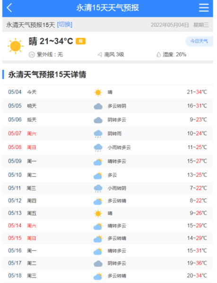
Task: Click partly cloudy icon for 05/18
Action: click(98, 276)
